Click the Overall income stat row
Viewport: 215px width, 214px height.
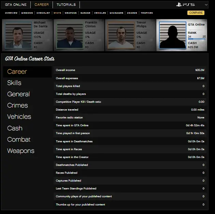pyautogui.click(x=130, y=70)
